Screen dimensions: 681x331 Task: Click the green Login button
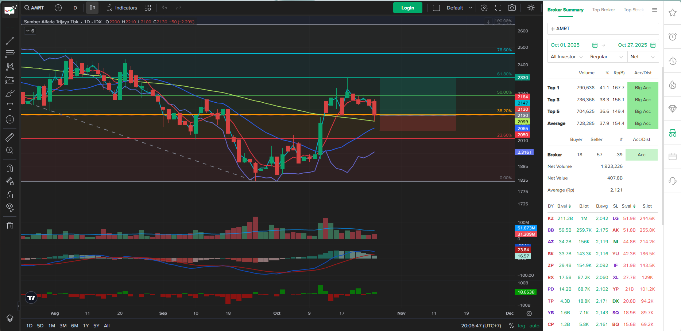pos(408,8)
